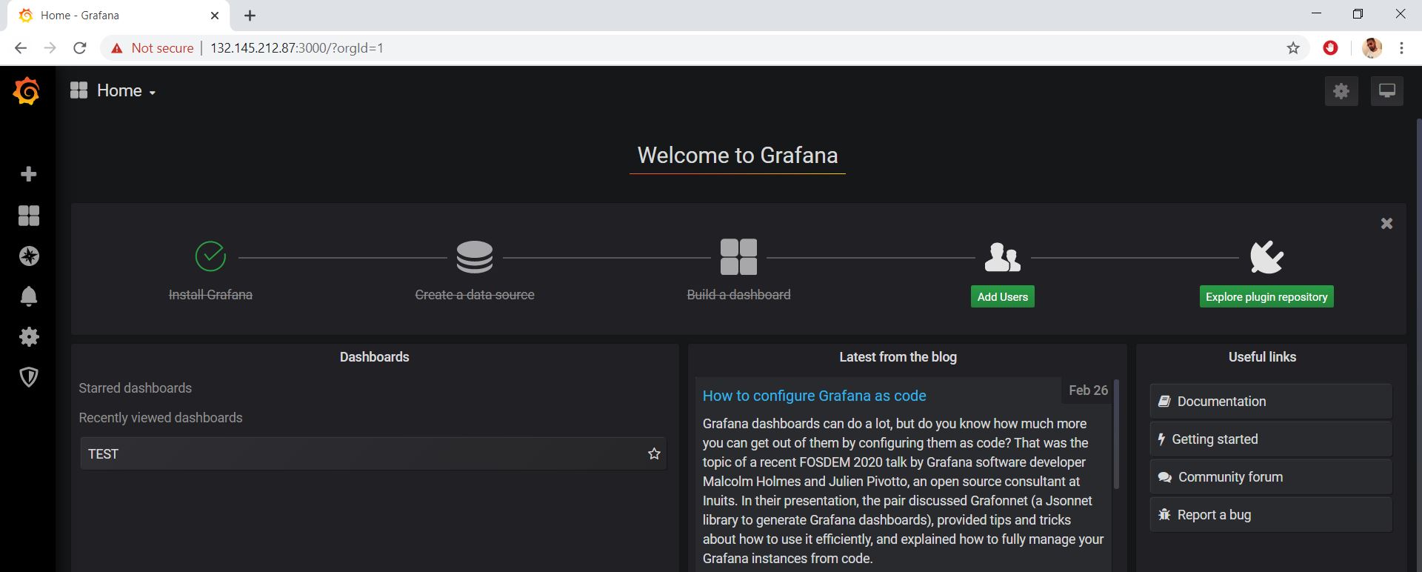The image size is (1422, 572).
Task: Close the Home - Grafana browser tab
Action: pos(215,16)
